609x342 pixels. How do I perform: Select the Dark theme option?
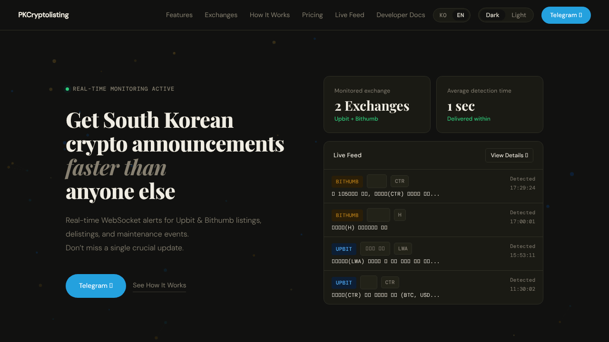click(492, 15)
